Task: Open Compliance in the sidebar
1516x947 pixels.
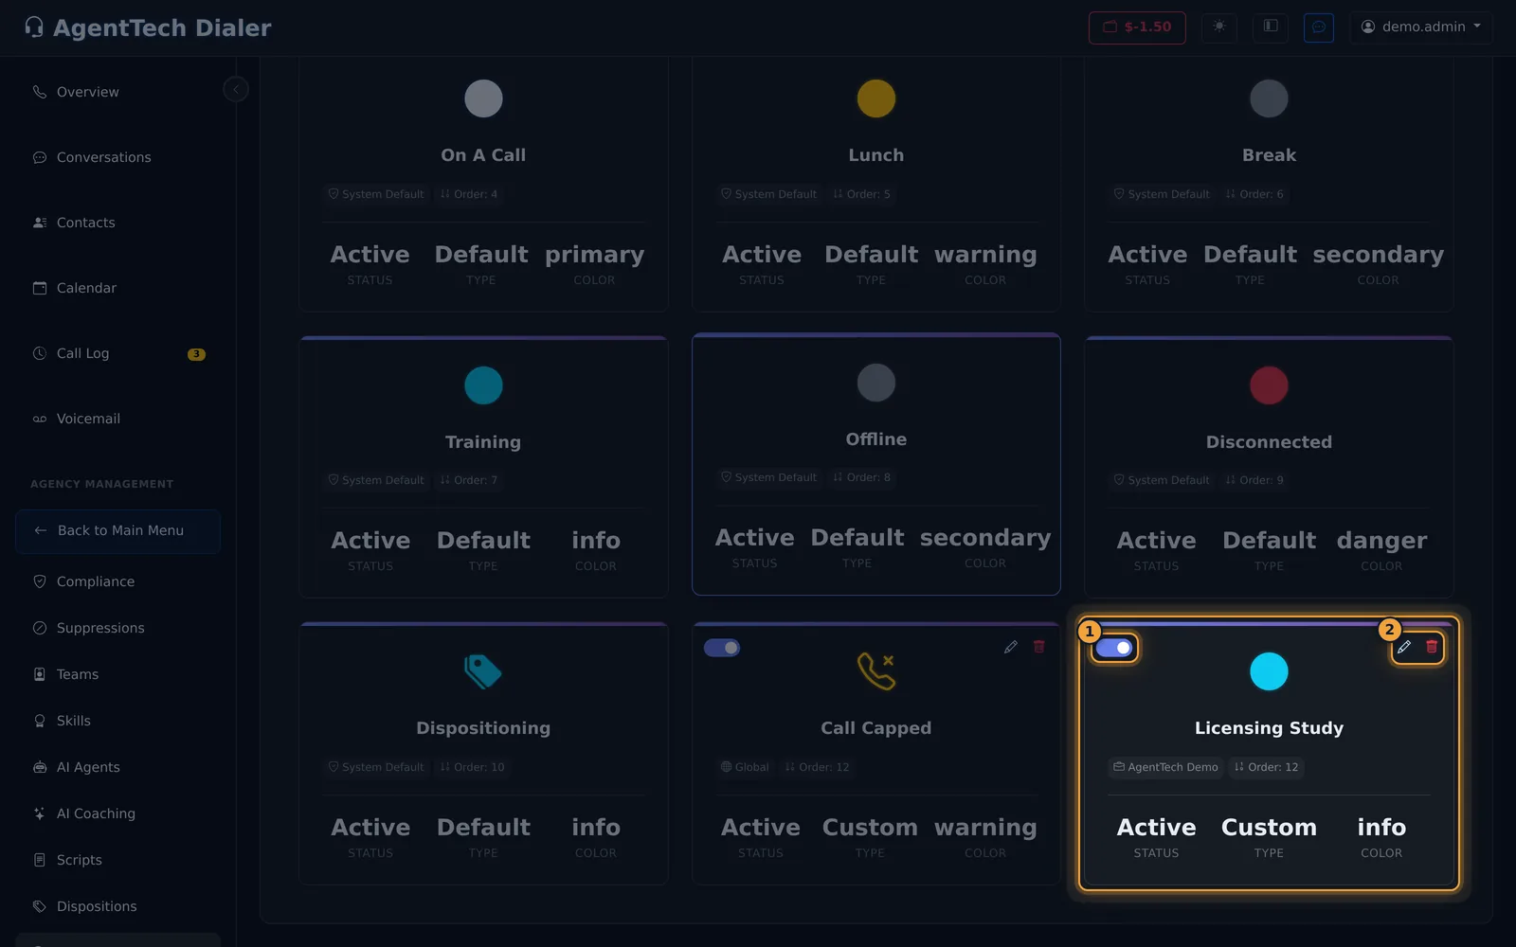Action: point(117,581)
